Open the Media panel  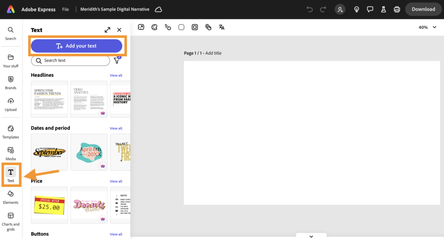pos(11,153)
